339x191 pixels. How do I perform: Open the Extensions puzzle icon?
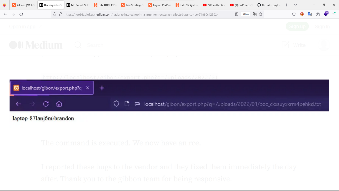318,14
